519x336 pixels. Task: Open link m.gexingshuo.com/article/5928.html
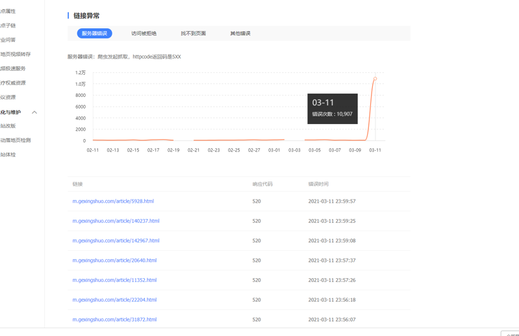(113, 201)
